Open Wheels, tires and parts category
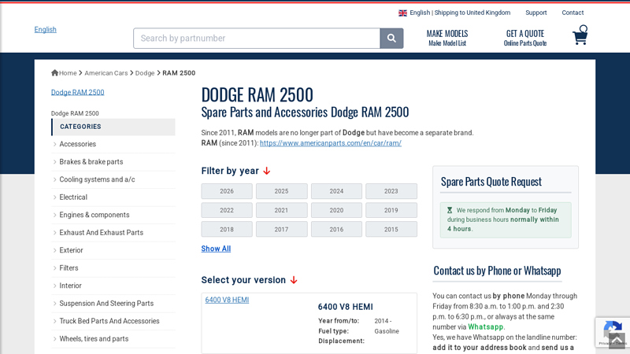630x354 pixels. 94,338
